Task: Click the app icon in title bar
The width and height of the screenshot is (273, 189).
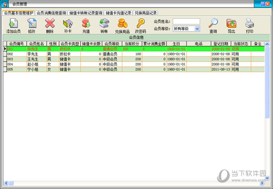Action: tap(5, 4)
